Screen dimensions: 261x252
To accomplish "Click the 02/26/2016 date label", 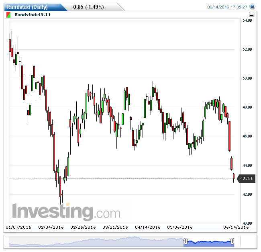I will 83,227.
